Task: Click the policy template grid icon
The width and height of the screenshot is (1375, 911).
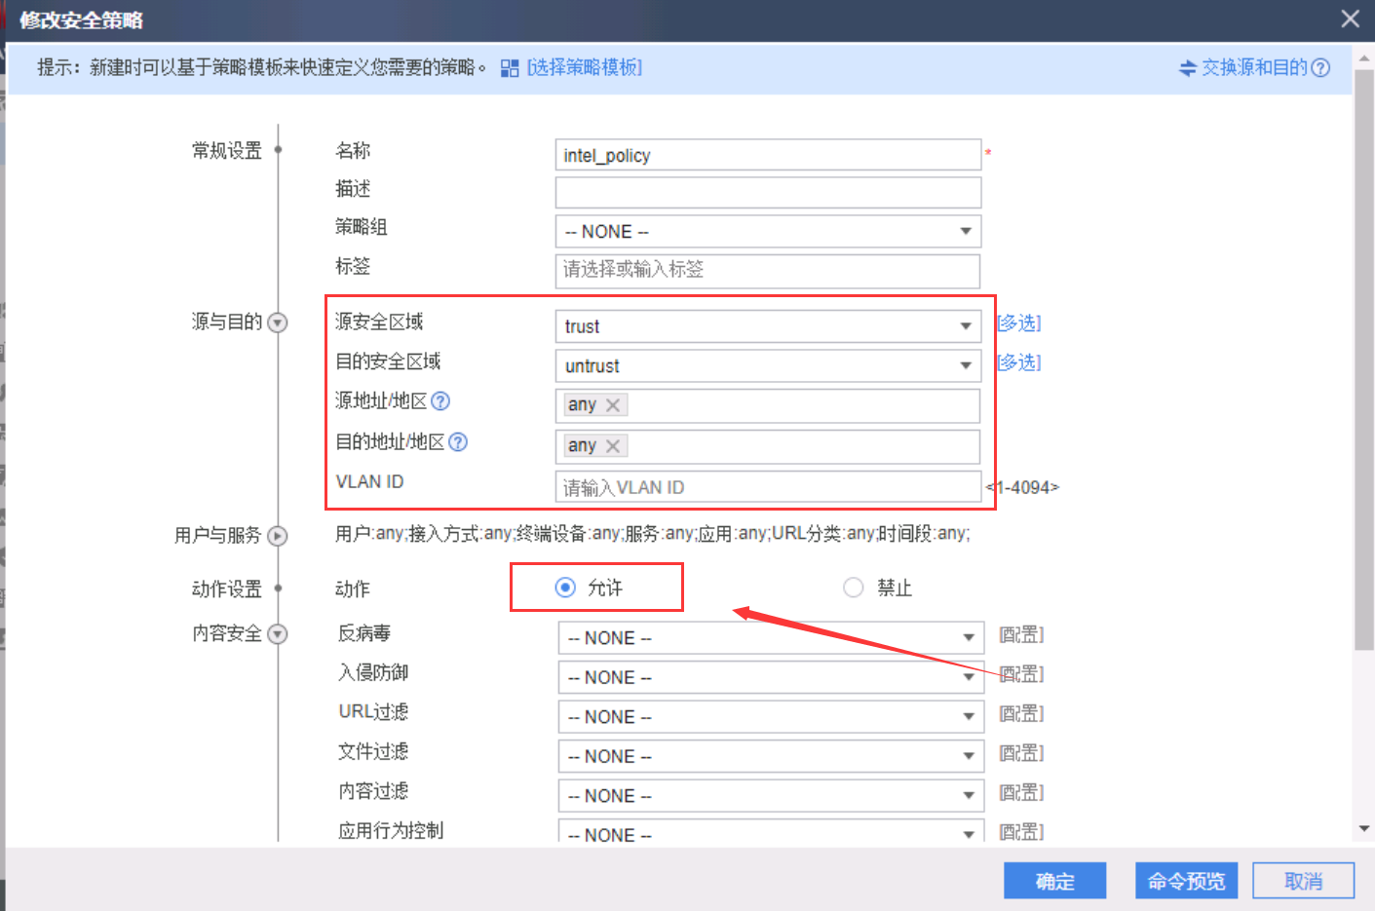Action: [509, 68]
